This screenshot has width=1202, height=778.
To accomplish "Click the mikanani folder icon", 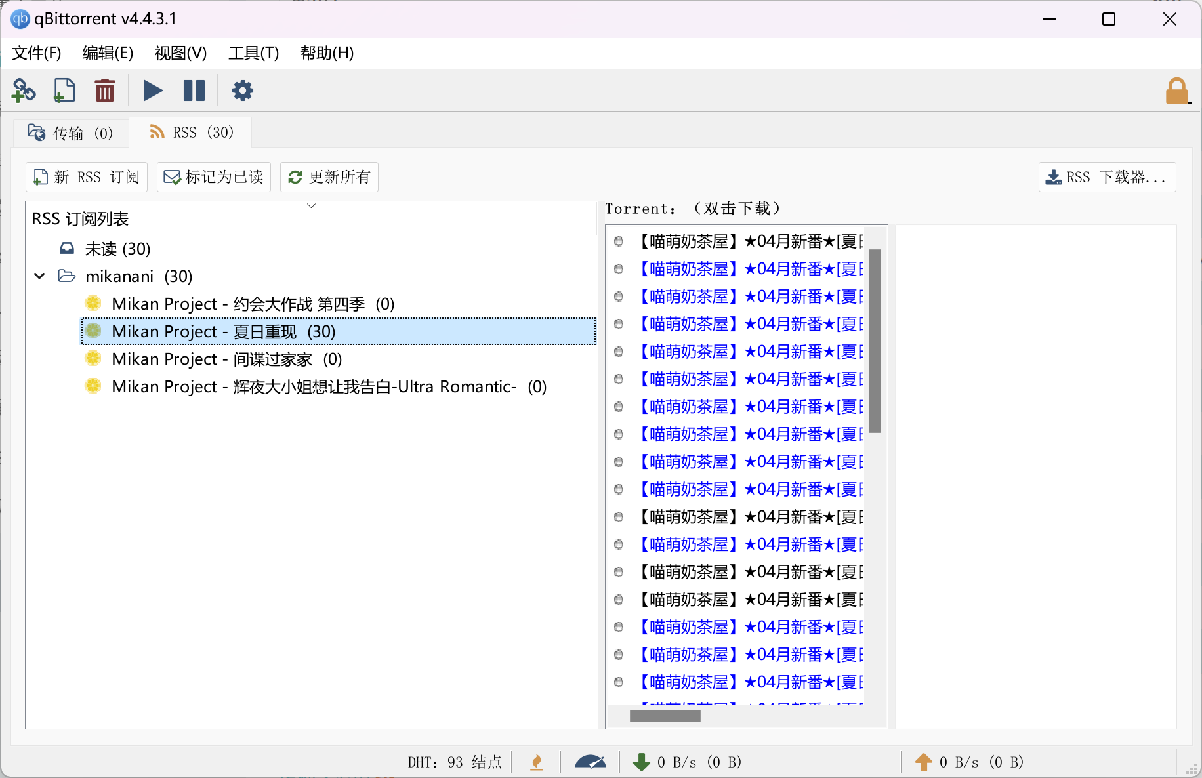I will 67,276.
